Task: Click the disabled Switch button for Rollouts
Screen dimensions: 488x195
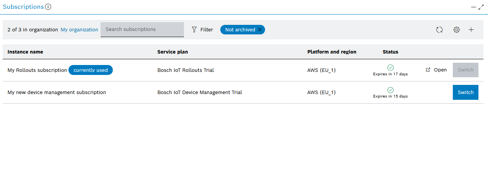Action: click(465, 70)
